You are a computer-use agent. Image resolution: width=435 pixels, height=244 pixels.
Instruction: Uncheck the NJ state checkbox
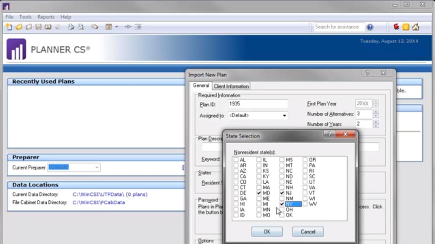282,193
